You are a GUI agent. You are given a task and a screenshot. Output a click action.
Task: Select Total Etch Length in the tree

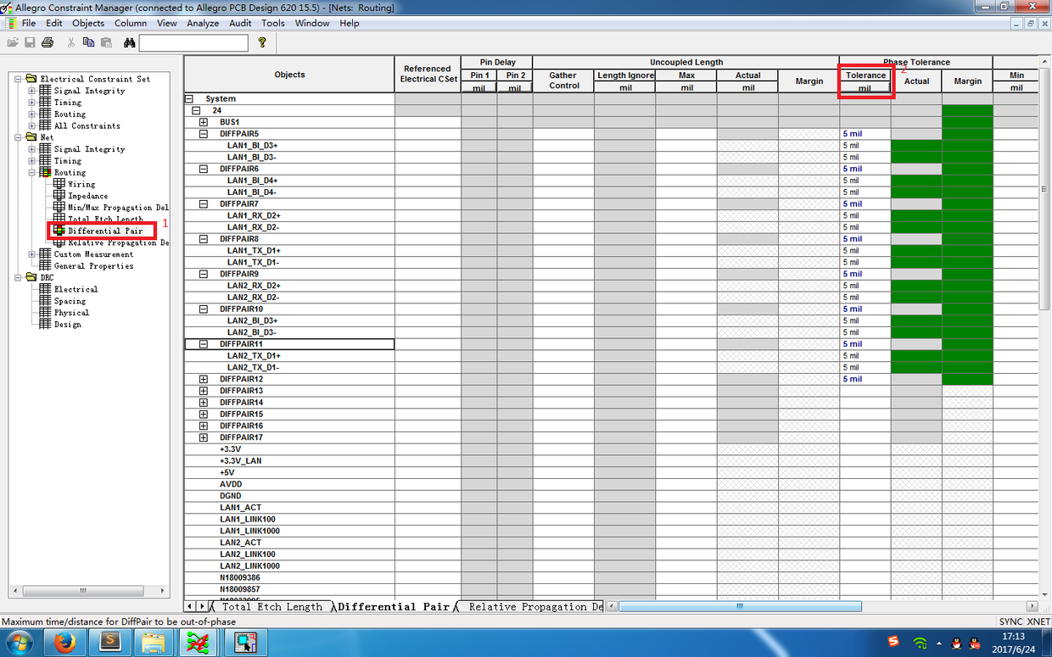(x=105, y=220)
